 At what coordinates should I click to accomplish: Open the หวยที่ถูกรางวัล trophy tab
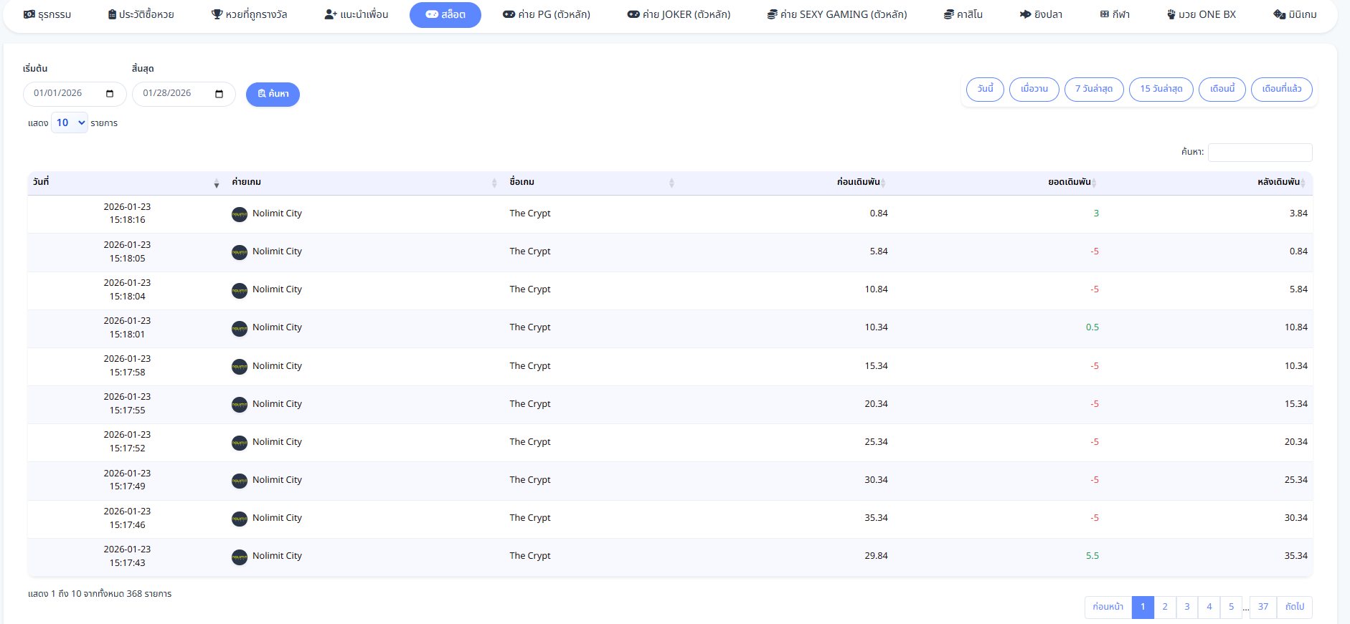(249, 14)
